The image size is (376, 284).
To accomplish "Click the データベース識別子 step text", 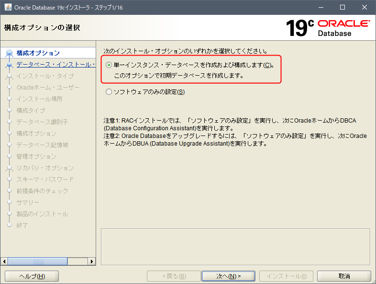I will coord(42,122).
